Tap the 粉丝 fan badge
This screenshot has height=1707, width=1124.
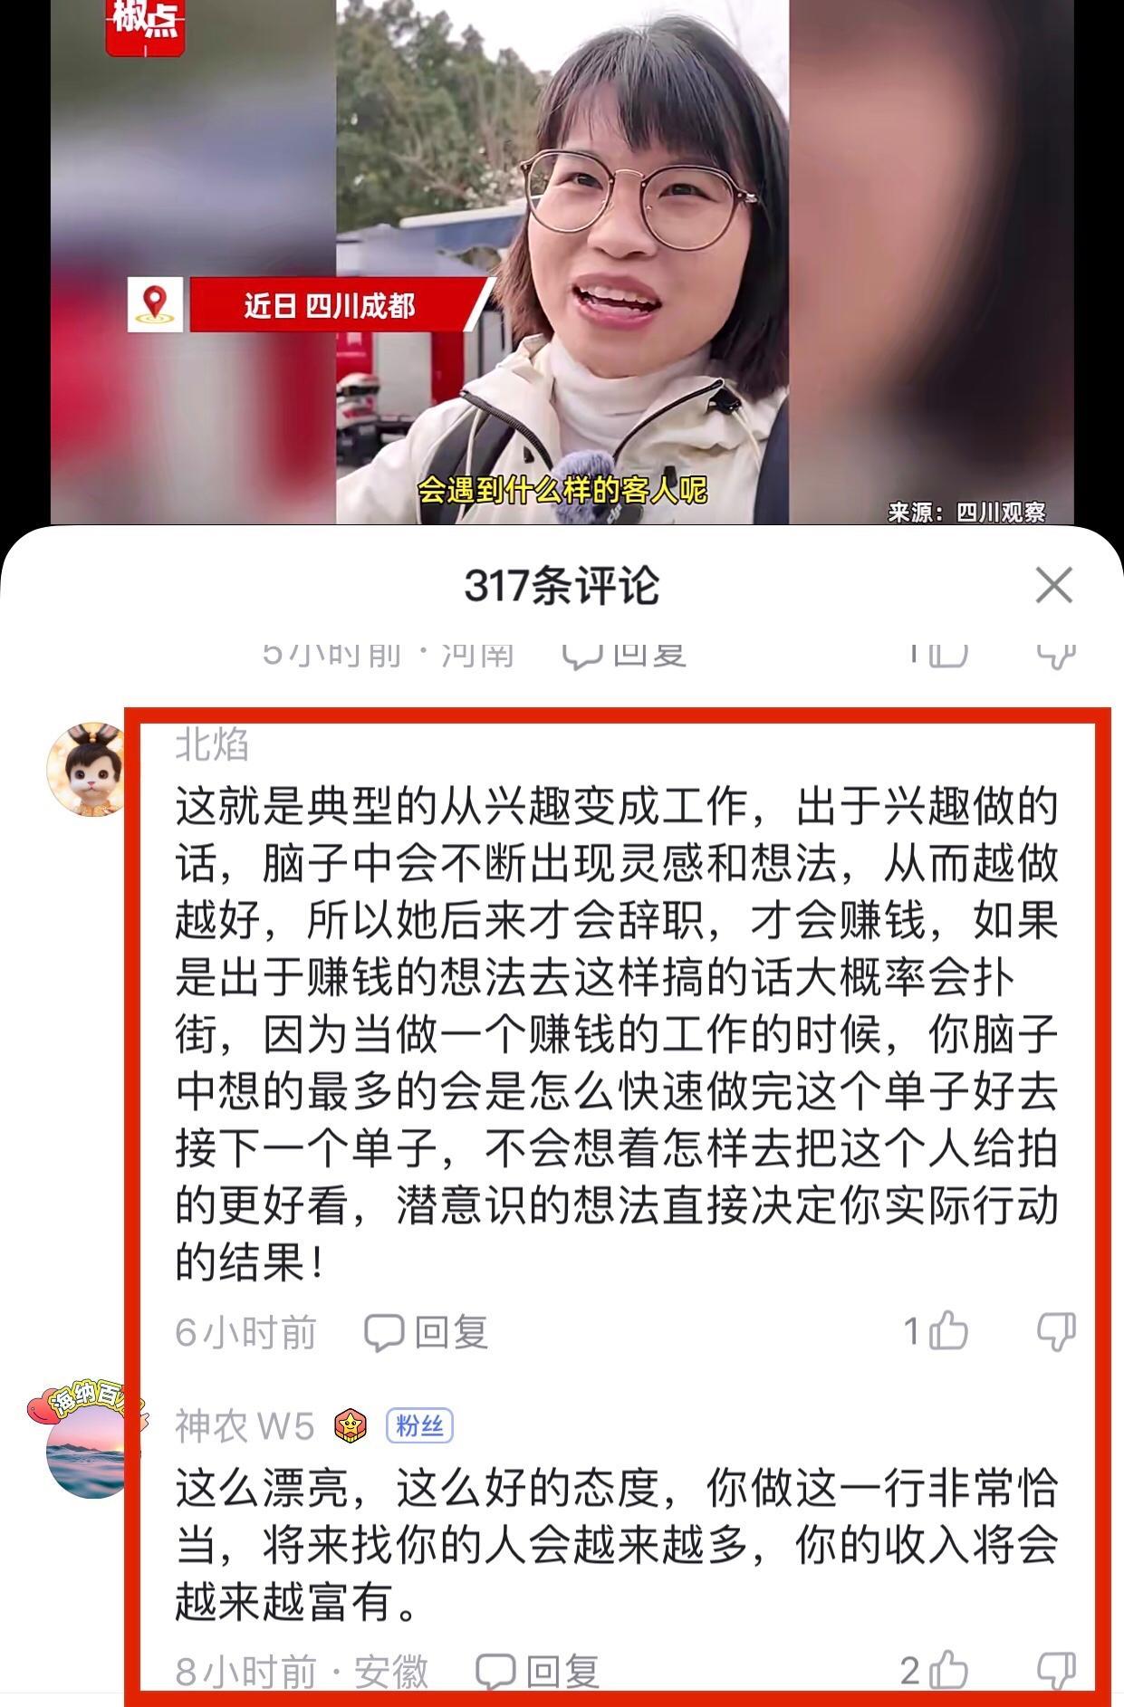pos(419,1426)
